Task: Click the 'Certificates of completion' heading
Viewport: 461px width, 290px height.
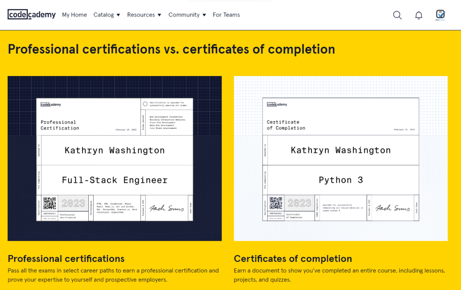Action: 293,259
